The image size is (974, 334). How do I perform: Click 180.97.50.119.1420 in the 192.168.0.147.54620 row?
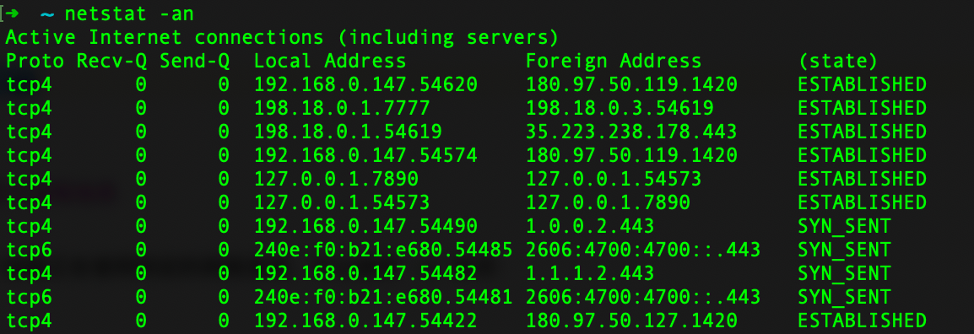click(631, 84)
